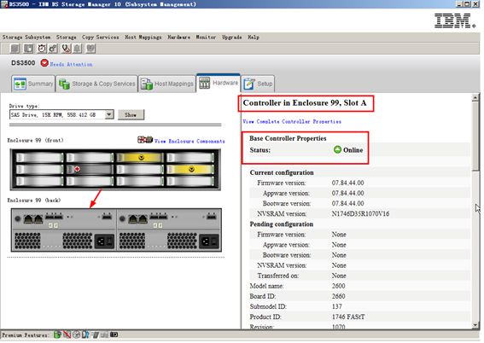Click the properties panel scroll down arrow
The image size is (484, 343).
point(475,325)
